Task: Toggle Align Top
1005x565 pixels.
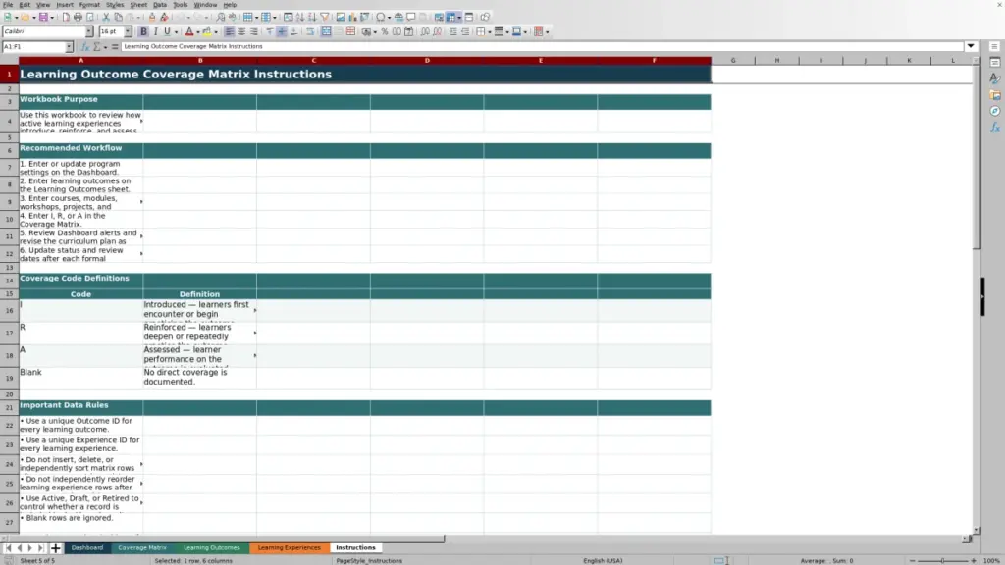Action: (270, 31)
